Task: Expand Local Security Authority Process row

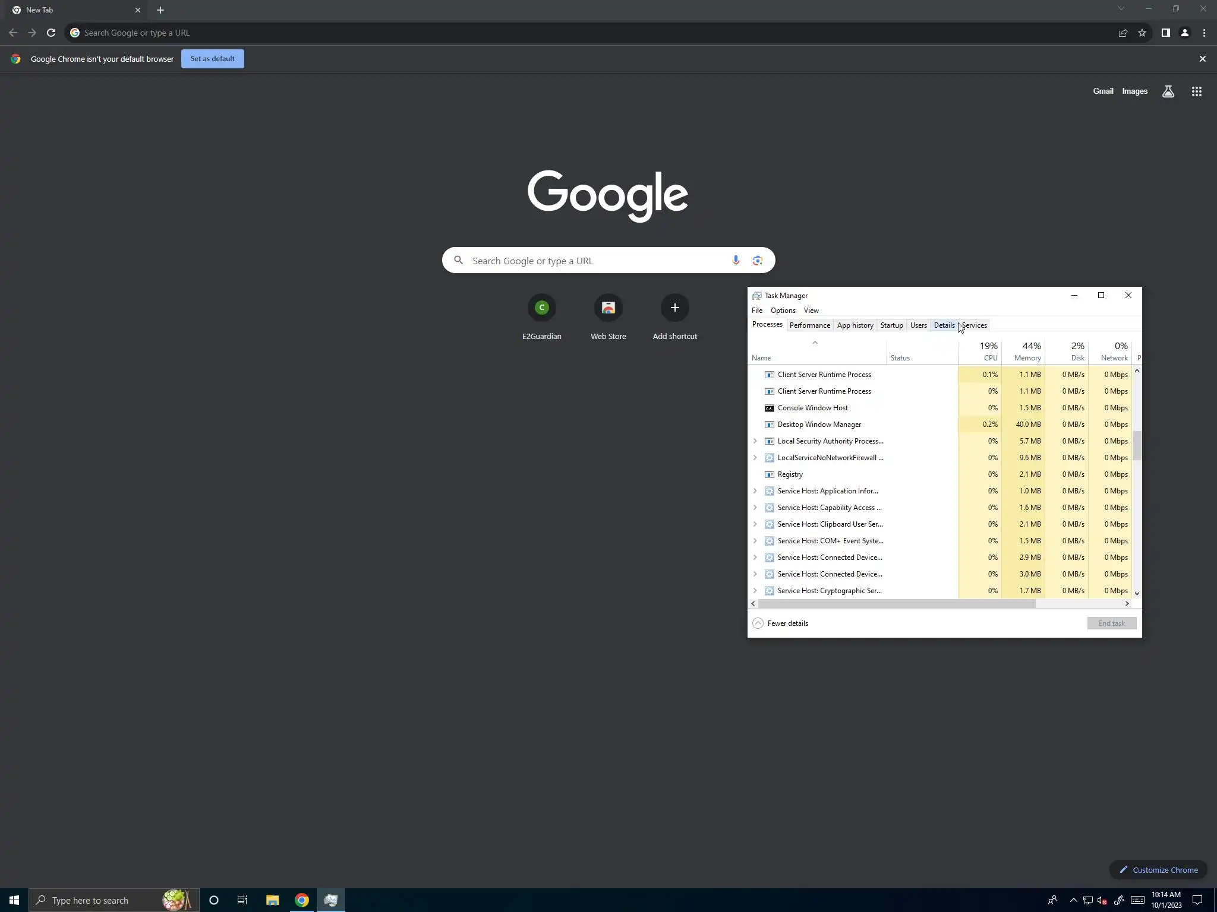Action: (755, 441)
